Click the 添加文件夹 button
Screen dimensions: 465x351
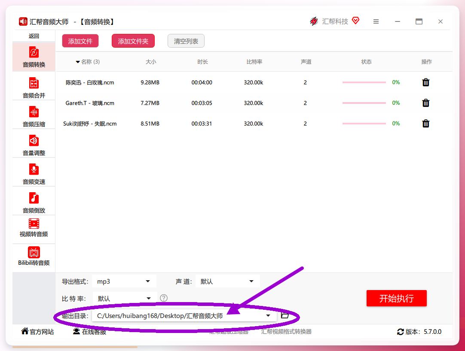133,41
